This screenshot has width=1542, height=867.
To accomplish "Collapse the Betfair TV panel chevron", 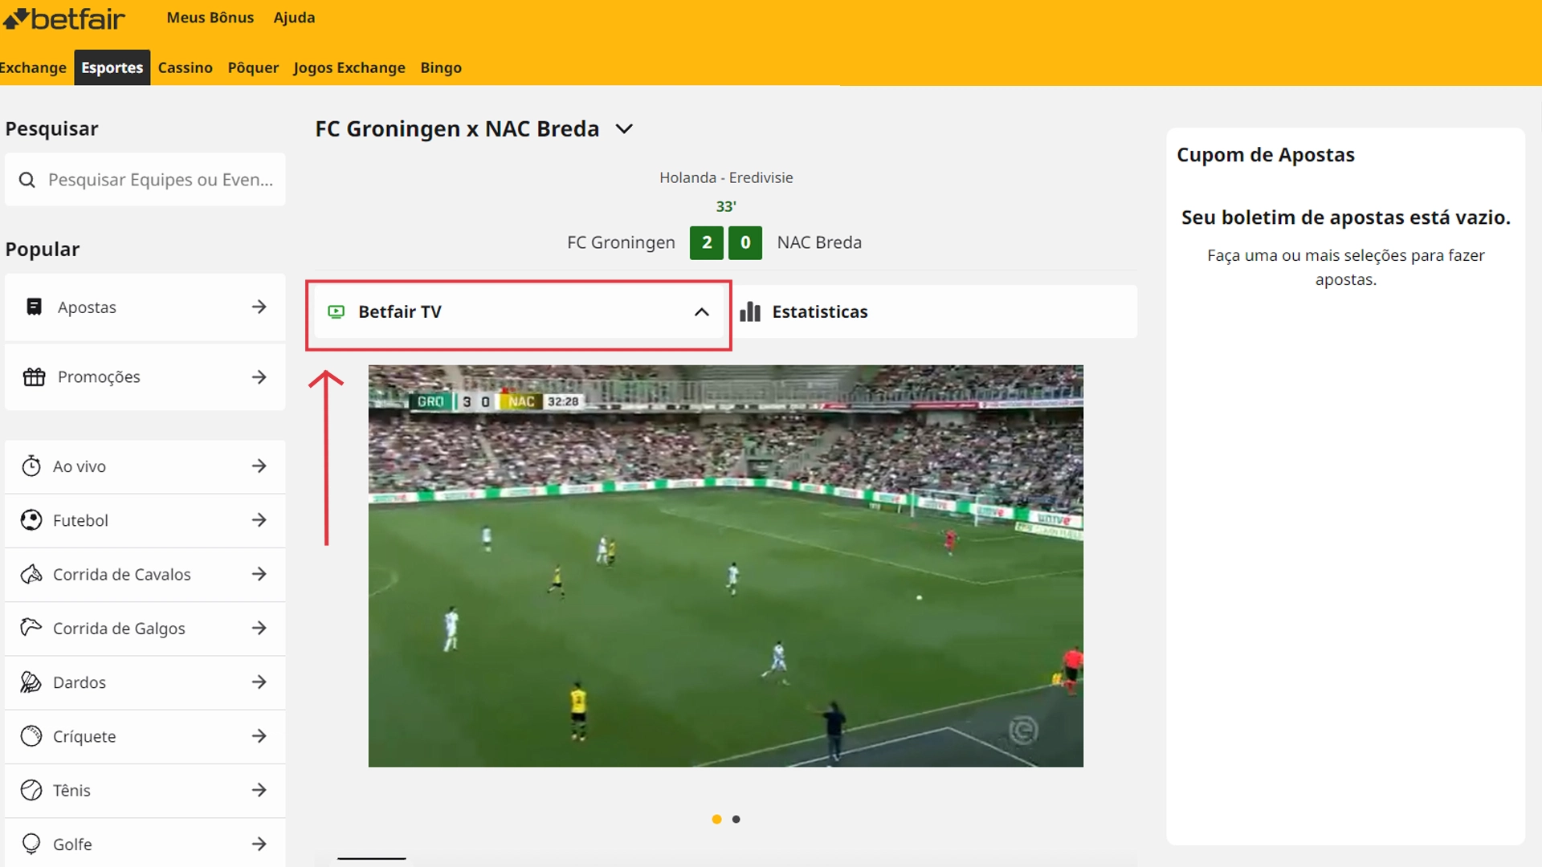I will tap(702, 311).
